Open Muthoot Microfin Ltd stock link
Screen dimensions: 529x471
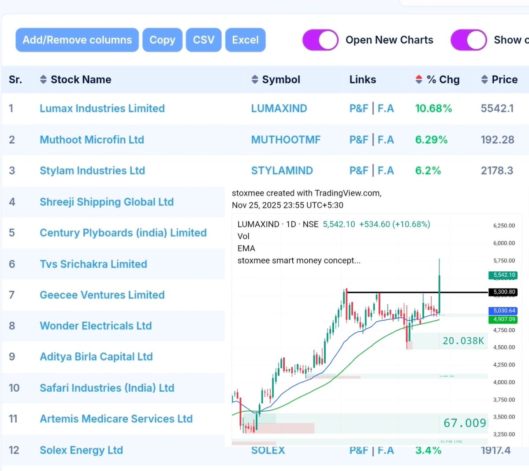coord(92,140)
